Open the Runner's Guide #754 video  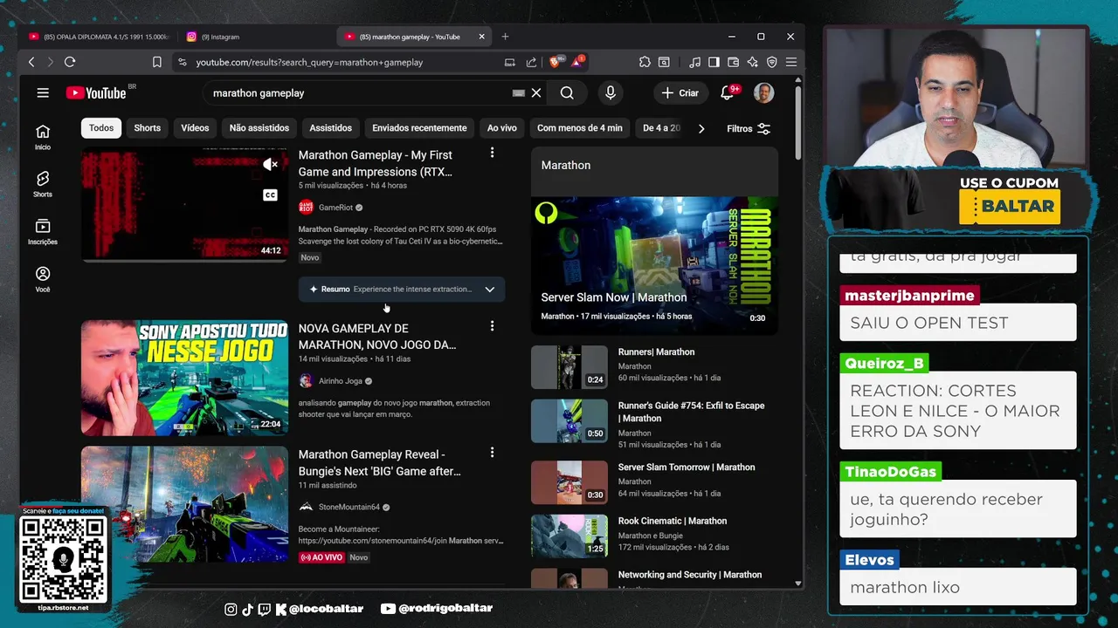pos(691,412)
